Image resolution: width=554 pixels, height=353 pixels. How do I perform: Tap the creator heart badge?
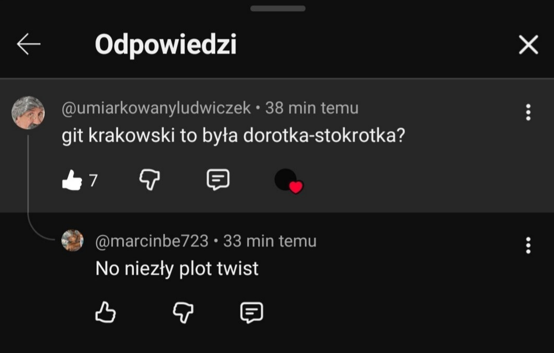coord(289,181)
